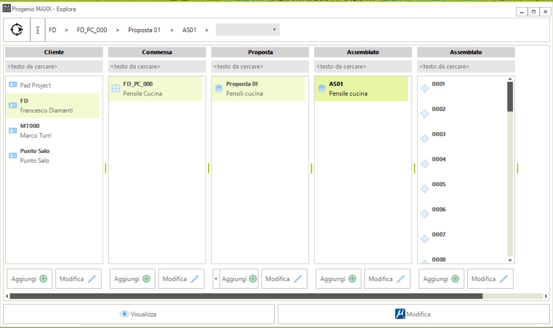Focus the Cliente search field
553x328 pixels.
(x=54, y=66)
